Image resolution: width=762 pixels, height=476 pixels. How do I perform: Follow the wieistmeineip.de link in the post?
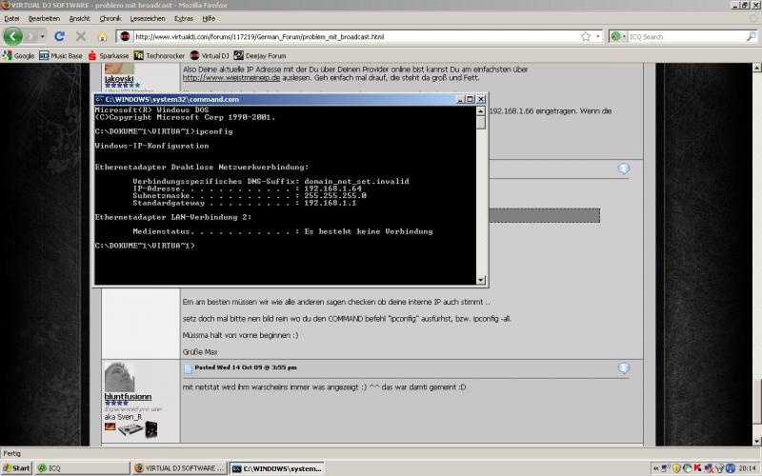tap(231, 78)
